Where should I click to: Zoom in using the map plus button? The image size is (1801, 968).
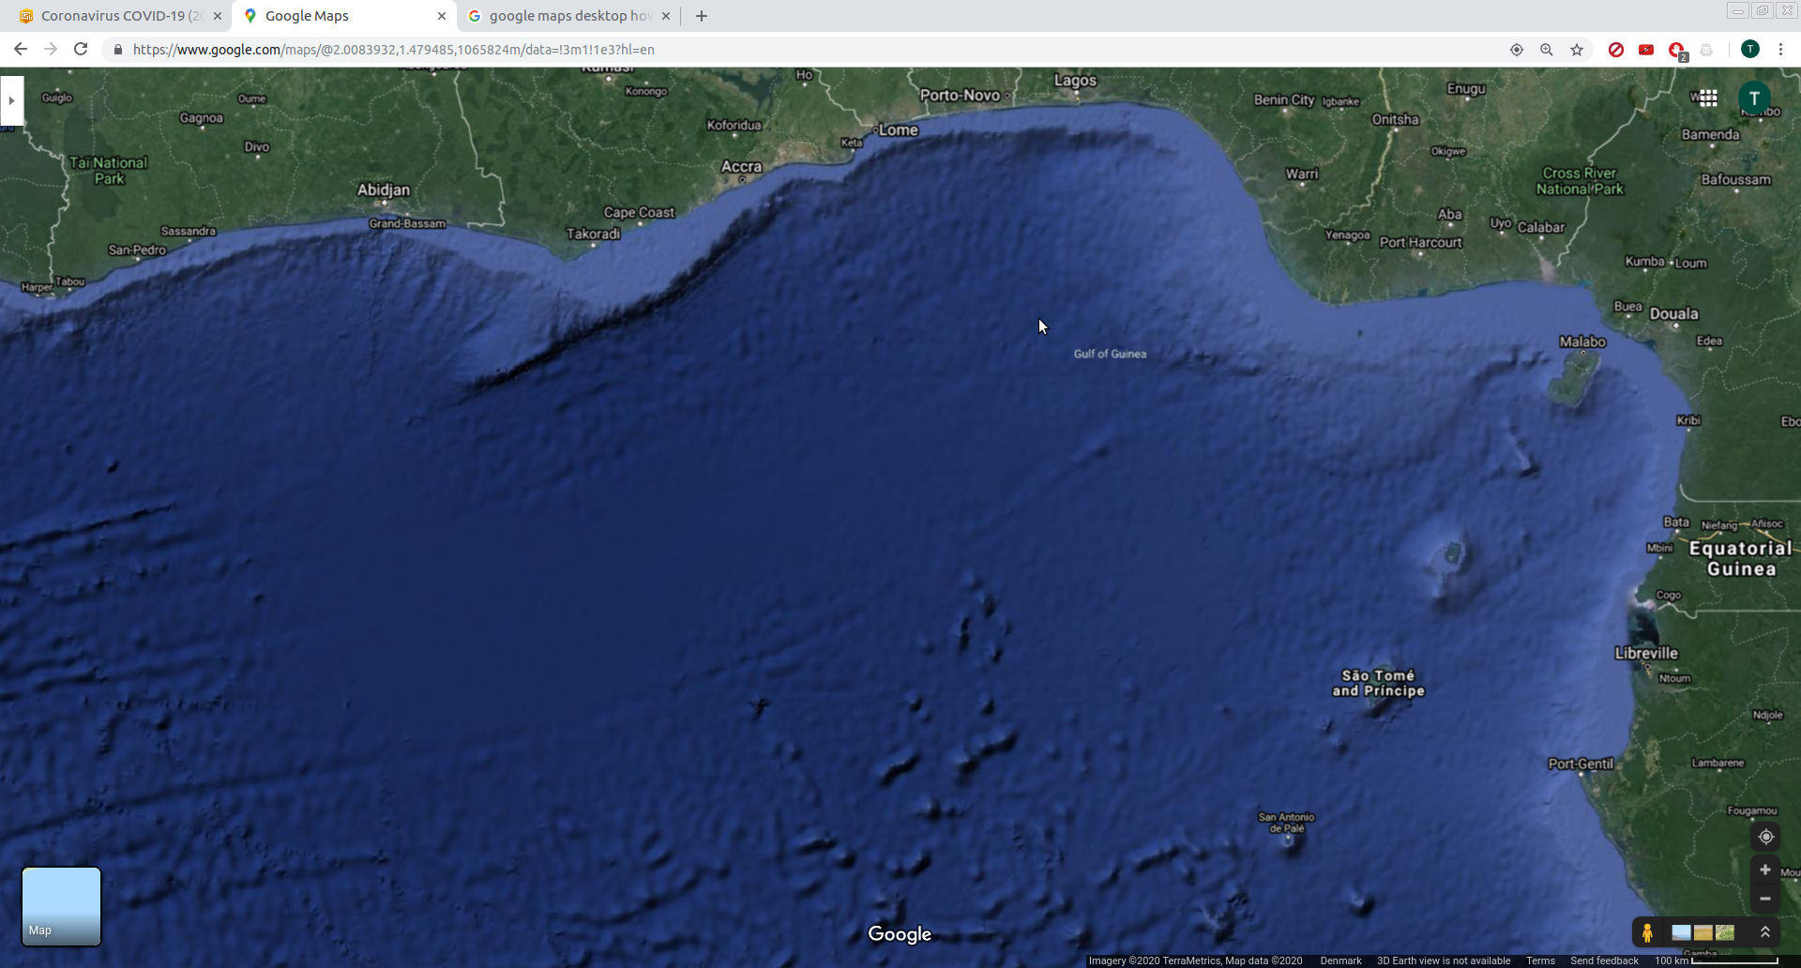coord(1764,870)
